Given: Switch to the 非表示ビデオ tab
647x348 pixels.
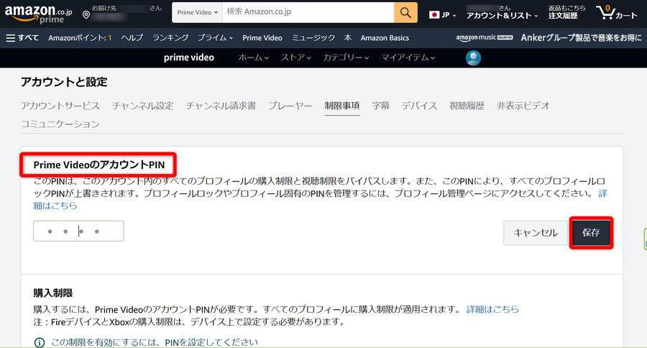Looking at the screenshot, I should (523, 106).
